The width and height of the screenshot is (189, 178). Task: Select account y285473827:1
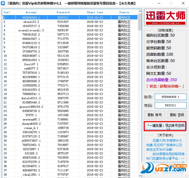(31, 141)
